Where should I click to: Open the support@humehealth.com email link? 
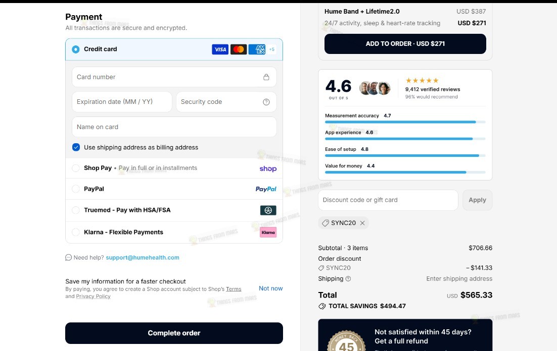pos(143,257)
